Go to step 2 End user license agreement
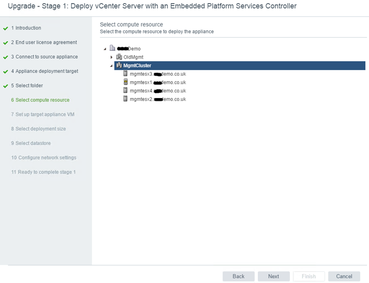The image size is (369, 283). (44, 42)
